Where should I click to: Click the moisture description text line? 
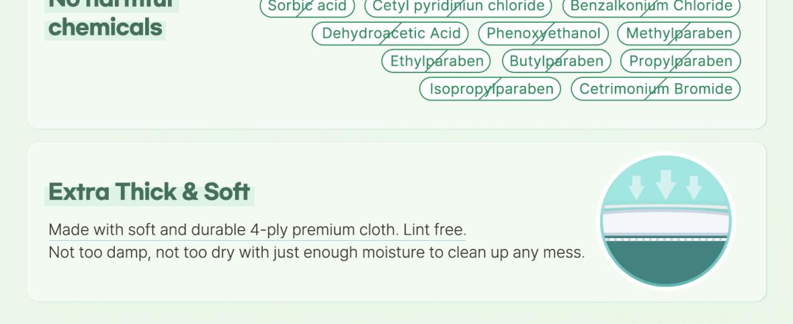tap(317, 252)
